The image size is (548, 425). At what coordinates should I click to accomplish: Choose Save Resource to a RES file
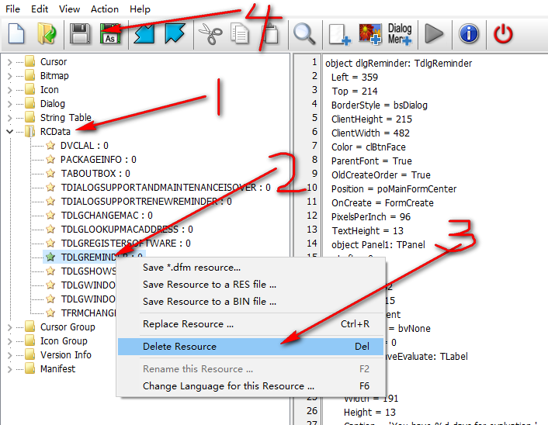pyautogui.click(x=251, y=285)
